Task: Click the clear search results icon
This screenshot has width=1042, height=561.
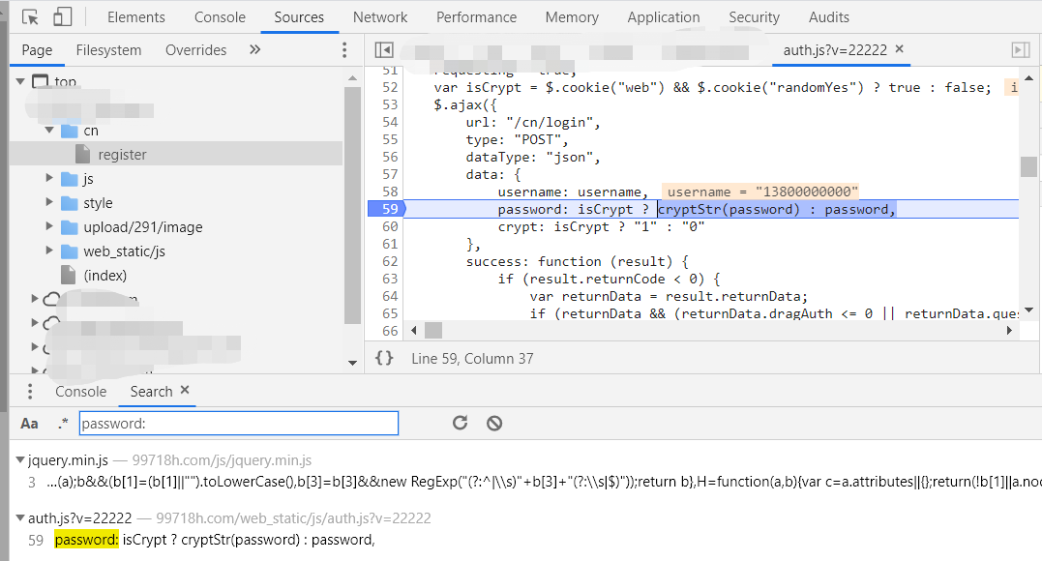Action: 494,423
